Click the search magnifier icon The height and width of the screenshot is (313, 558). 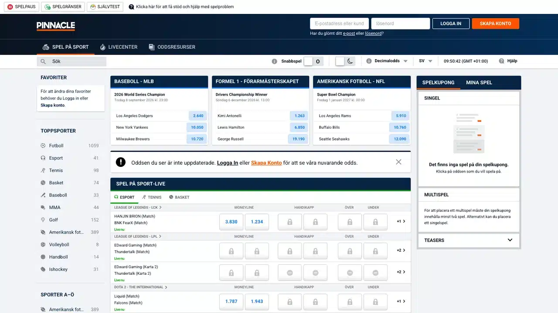pyautogui.click(x=43, y=62)
